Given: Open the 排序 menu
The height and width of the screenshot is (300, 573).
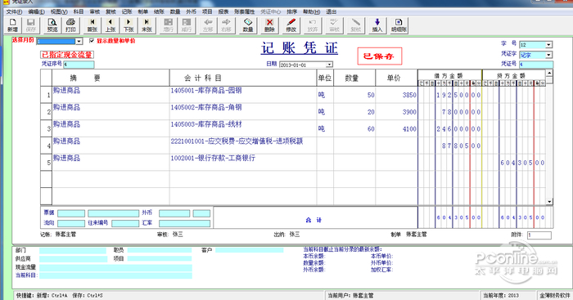Looking at the screenshot, I should point(291,11).
